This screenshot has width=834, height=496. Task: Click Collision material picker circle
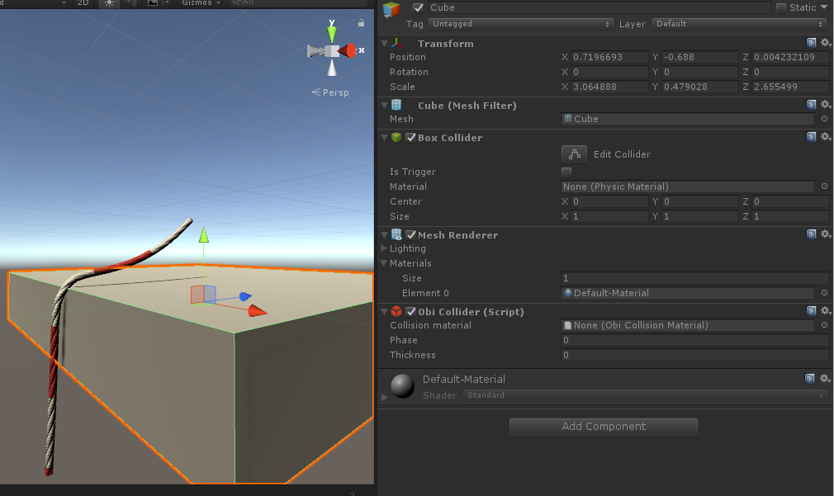pos(824,325)
